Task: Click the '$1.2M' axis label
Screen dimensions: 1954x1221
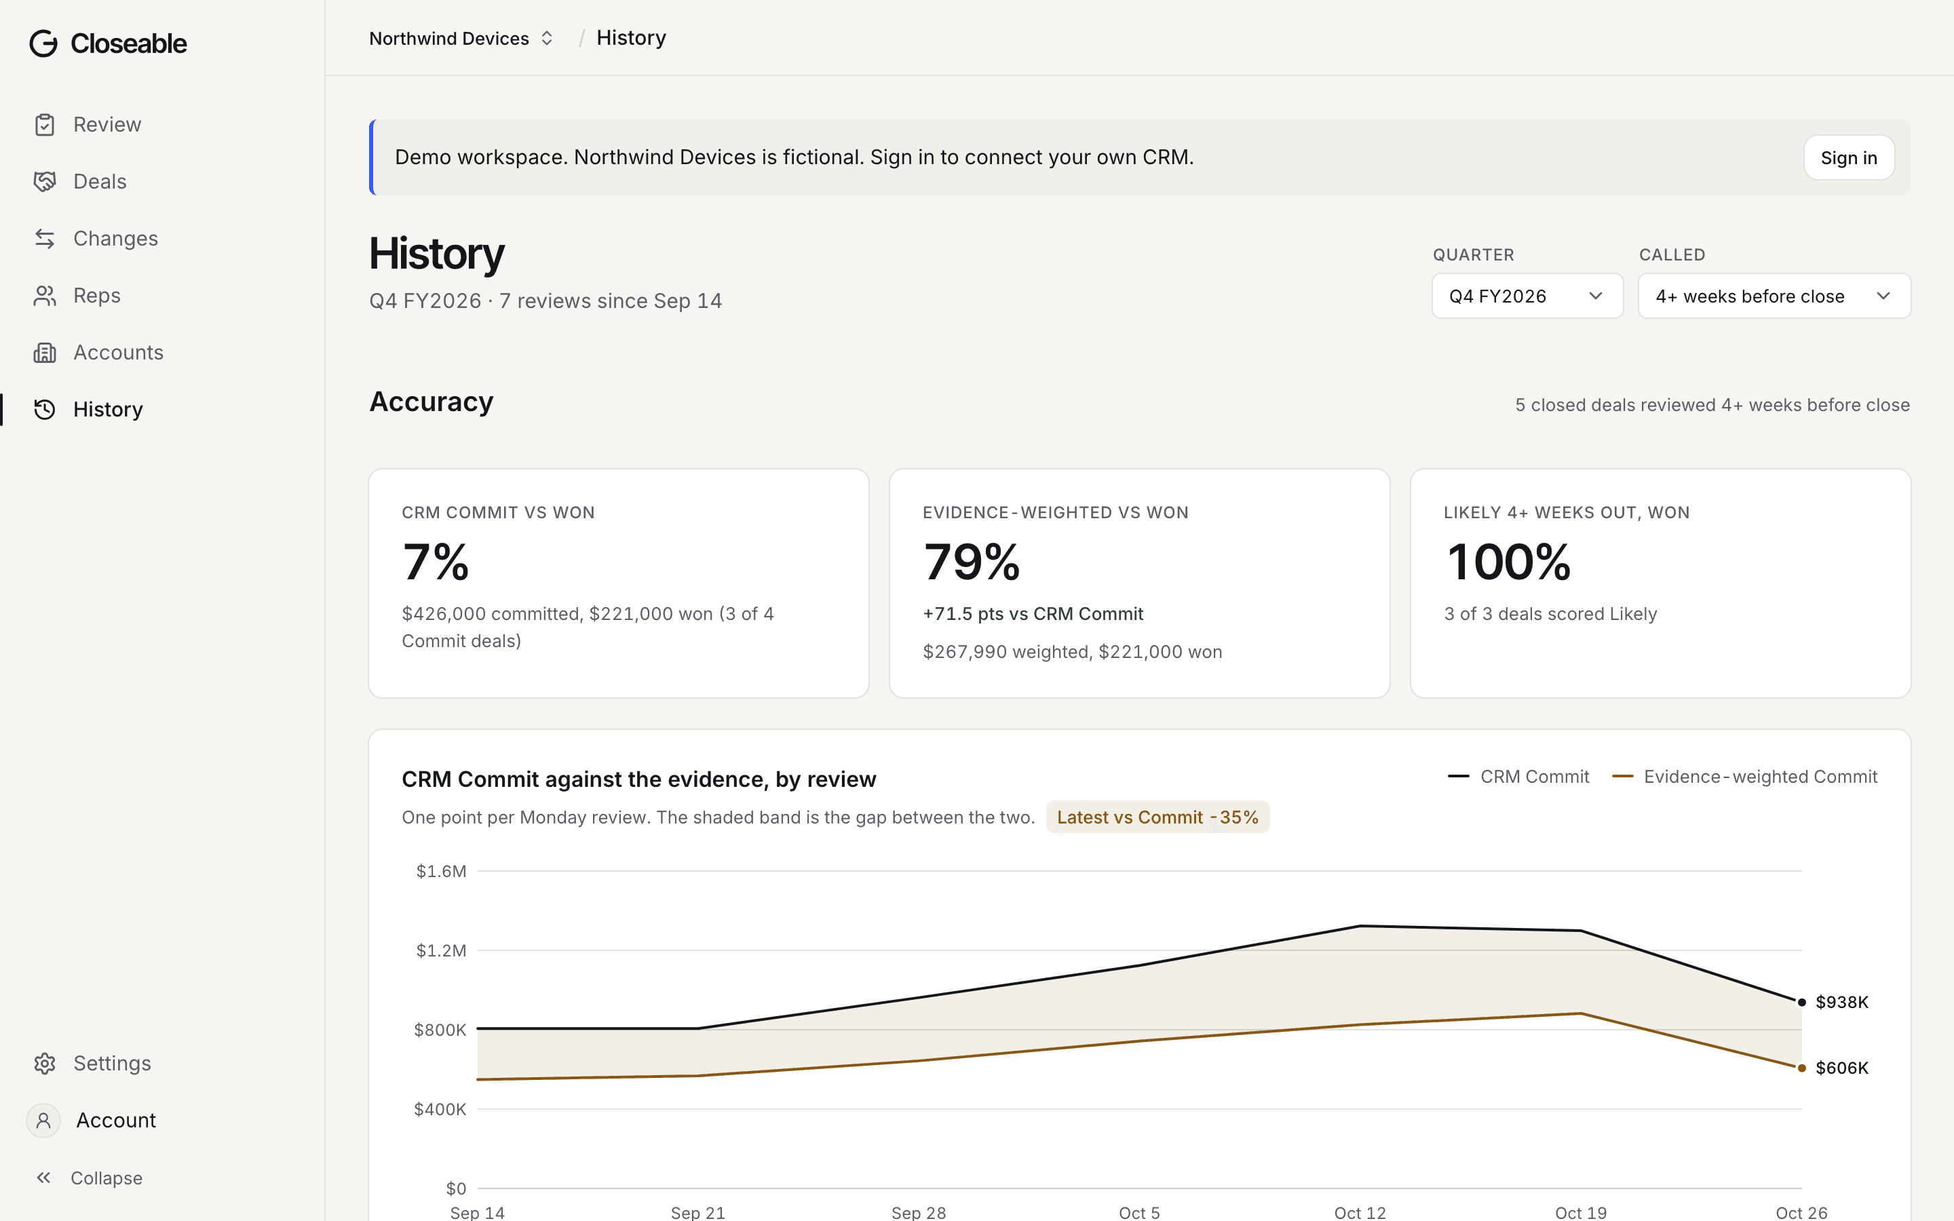Action: (441, 950)
